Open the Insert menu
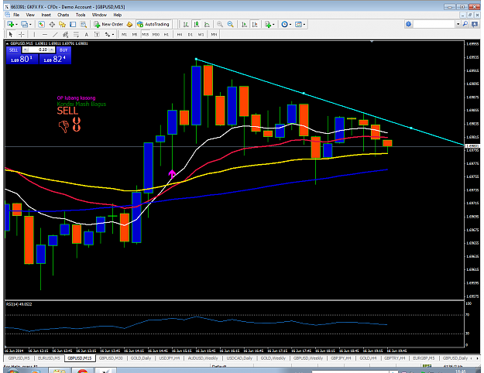The image size is (484, 373). (x=46, y=15)
